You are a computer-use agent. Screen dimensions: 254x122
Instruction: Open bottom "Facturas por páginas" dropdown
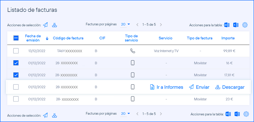click(x=125, y=114)
